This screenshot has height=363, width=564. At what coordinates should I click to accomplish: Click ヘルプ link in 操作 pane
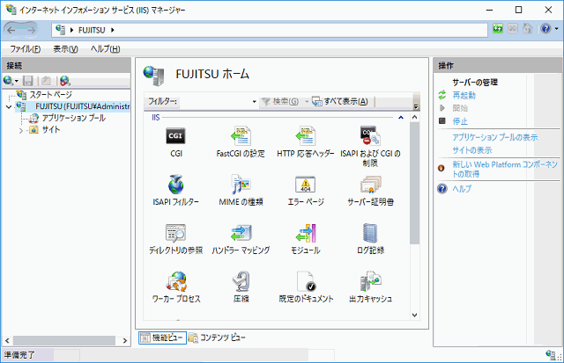point(462,189)
